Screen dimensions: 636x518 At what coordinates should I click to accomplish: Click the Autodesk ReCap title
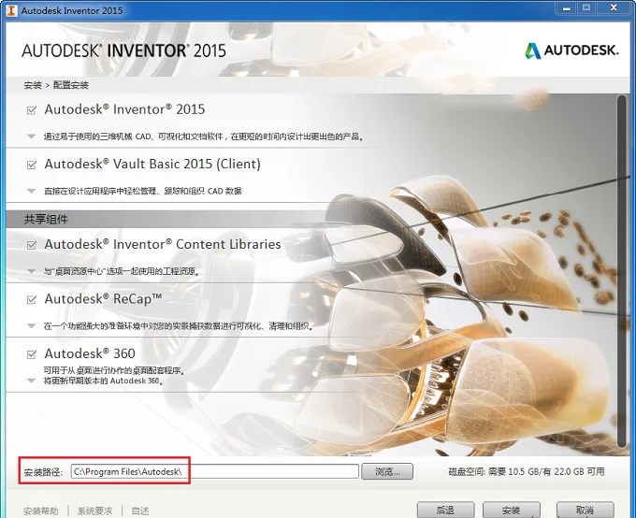point(103,299)
